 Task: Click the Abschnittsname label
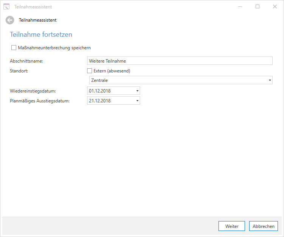[x=27, y=61]
